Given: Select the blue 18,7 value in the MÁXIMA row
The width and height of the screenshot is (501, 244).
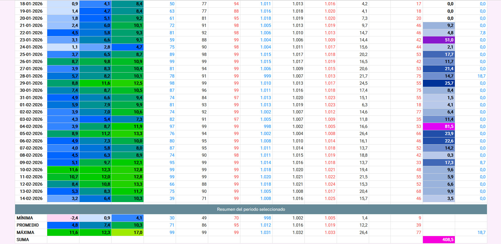Looking at the screenshot, I should (481, 232).
